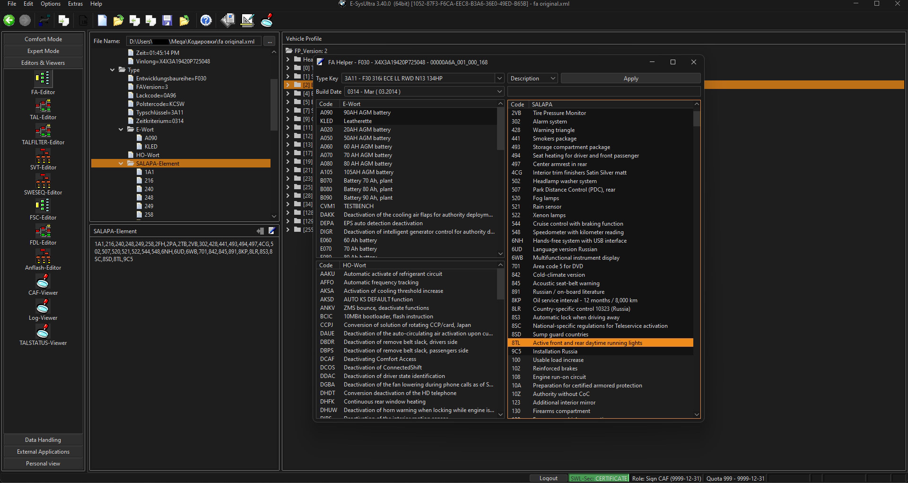Collapse the SALAPA-Element tree node

(x=121, y=164)
